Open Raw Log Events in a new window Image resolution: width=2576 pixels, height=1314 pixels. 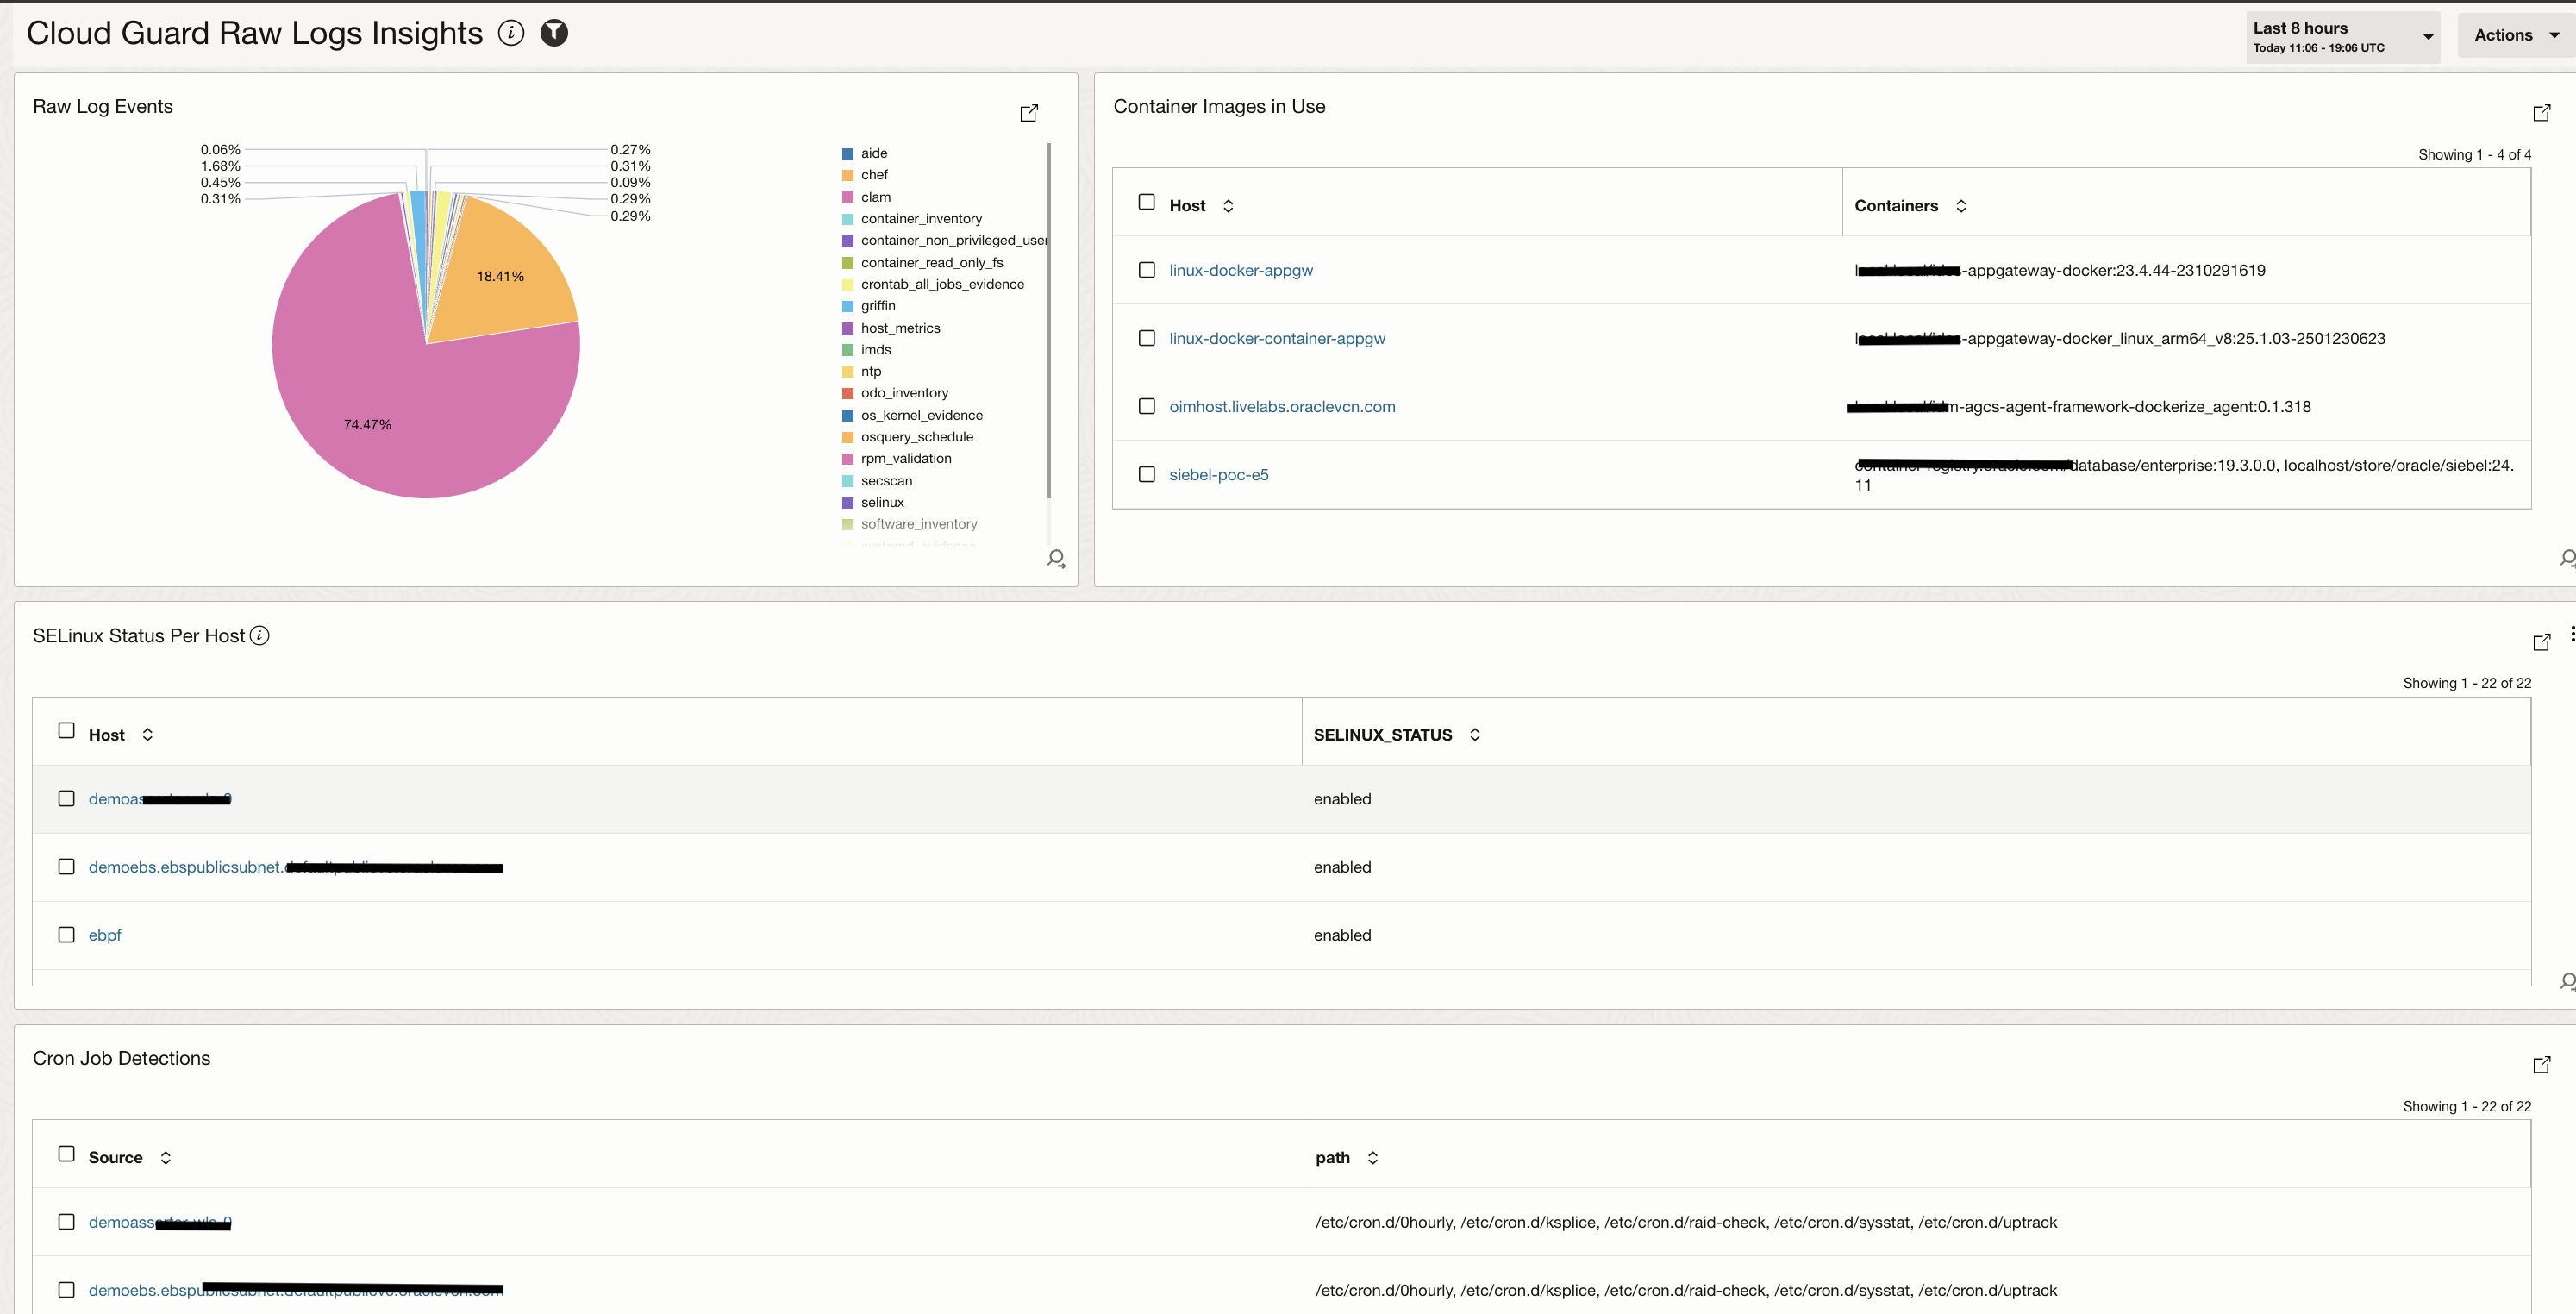point(1029,112)
